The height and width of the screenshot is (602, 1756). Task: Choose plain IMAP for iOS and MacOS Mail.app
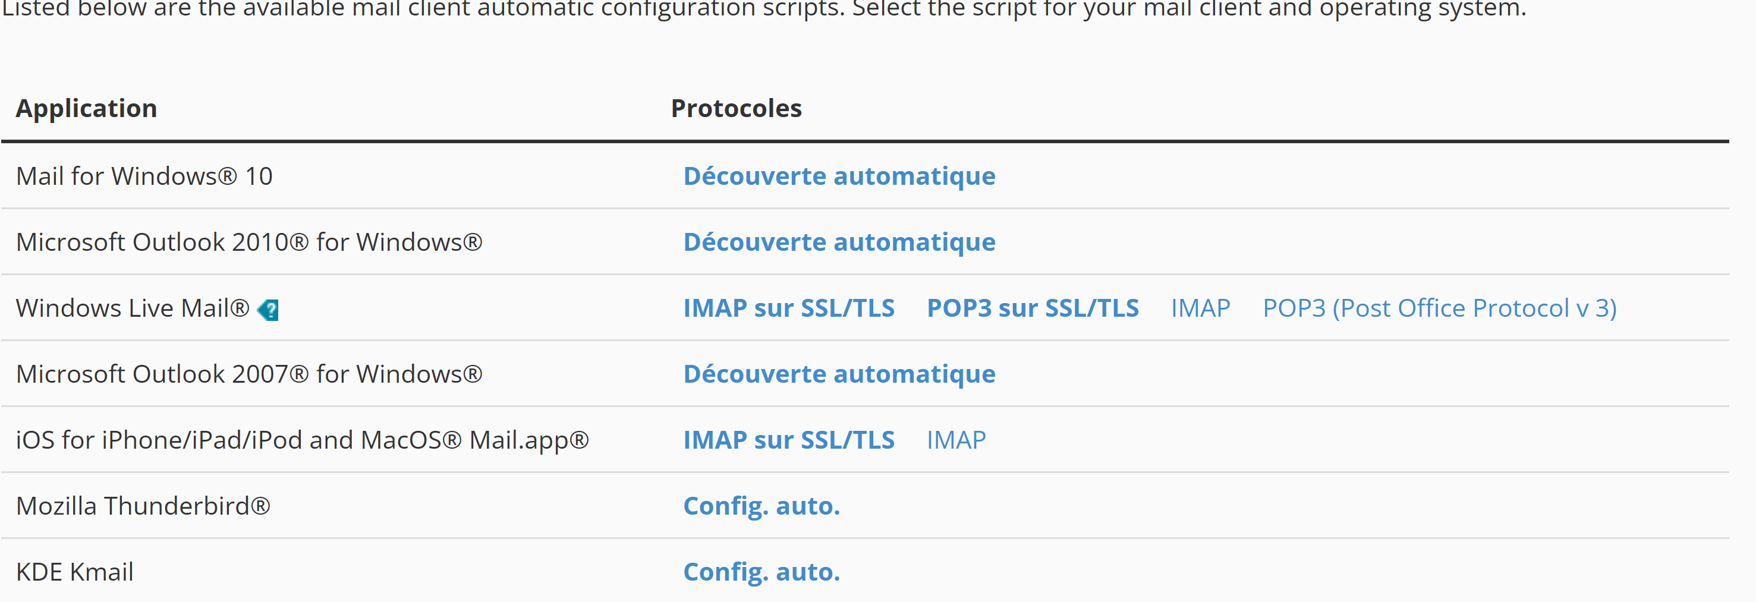[x=956, y=440]
